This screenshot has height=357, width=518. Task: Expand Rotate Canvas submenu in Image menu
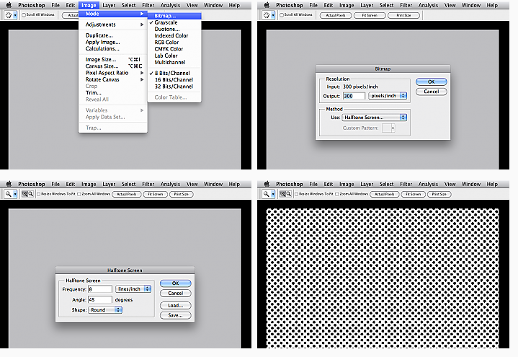click(113, 79)
